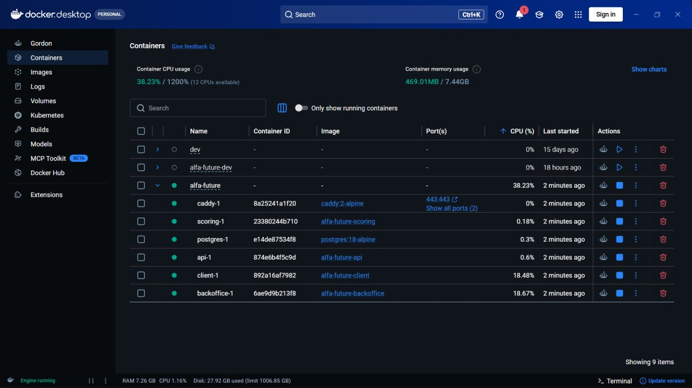Check the scoring-1 row checkbox
Screen dimensions: 692x388
click(141, 221)
